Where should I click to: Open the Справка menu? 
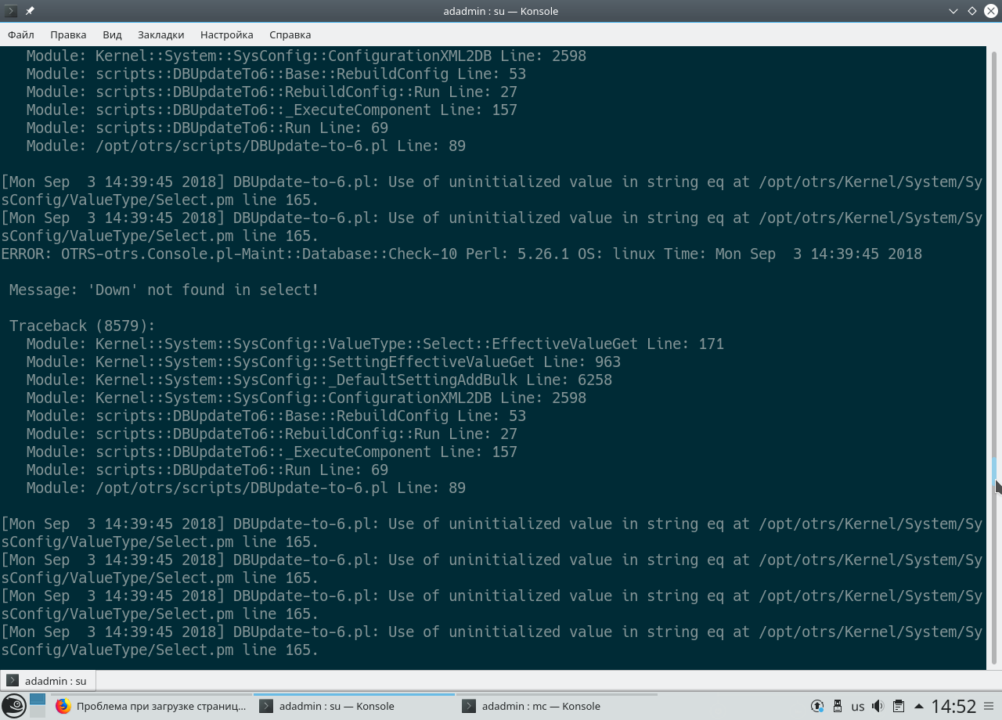pos(290,34)
